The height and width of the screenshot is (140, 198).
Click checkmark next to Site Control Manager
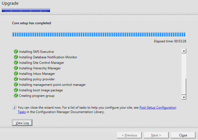click(16, 62)
